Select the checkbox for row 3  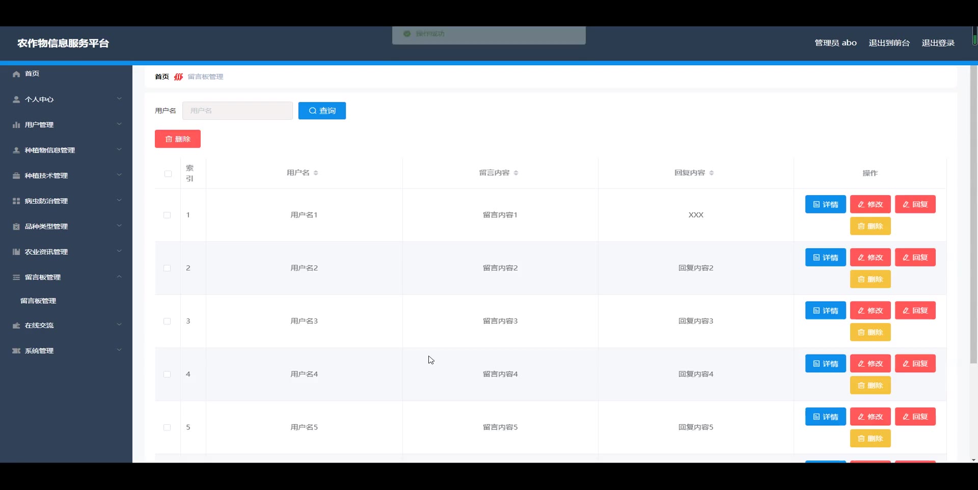click(x=167, y=321)
